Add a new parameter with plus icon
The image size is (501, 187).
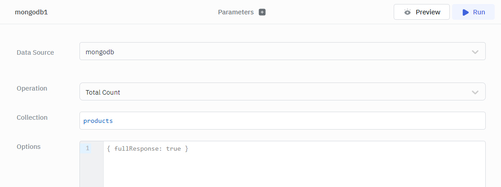tap(262, 12)
